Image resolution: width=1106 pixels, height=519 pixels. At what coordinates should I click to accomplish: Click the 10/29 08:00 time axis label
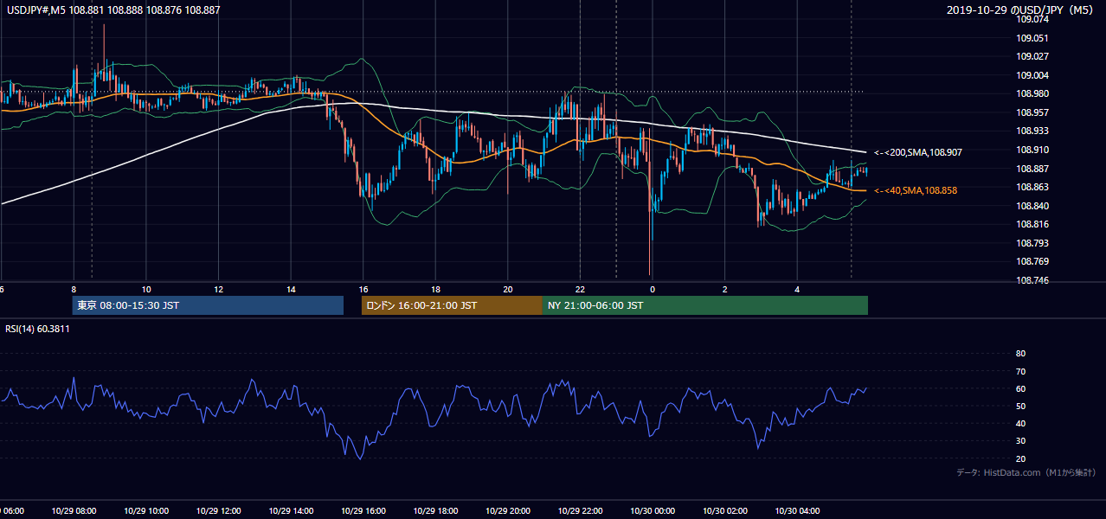tap(74, 510)
